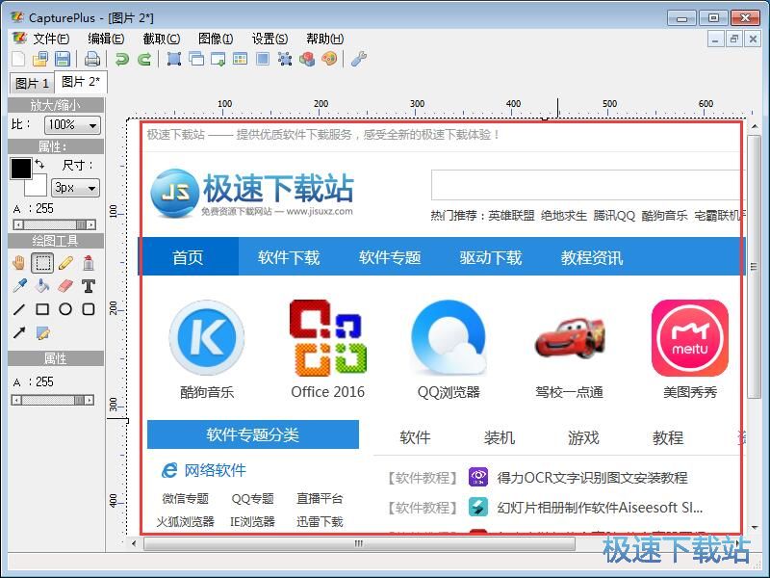Screen dimensions: 770x578
Task: Open the 文件 (File) menu
Action: click(x=50, y=39)
